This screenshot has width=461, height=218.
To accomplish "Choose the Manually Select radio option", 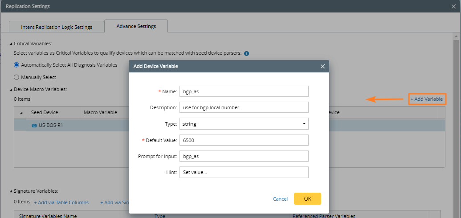I will [x=16, y=77].
